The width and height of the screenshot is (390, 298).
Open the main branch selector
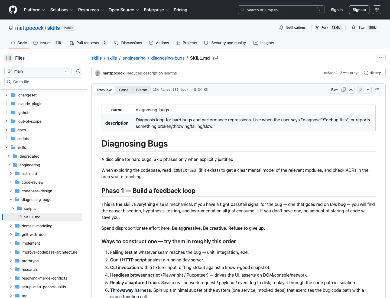pos(38,71)
